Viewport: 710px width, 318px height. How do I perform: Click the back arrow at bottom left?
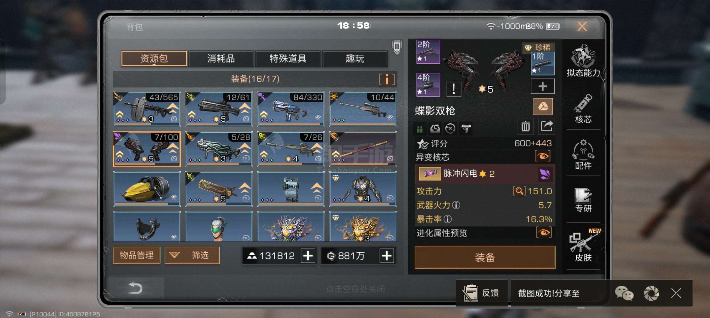135,288
